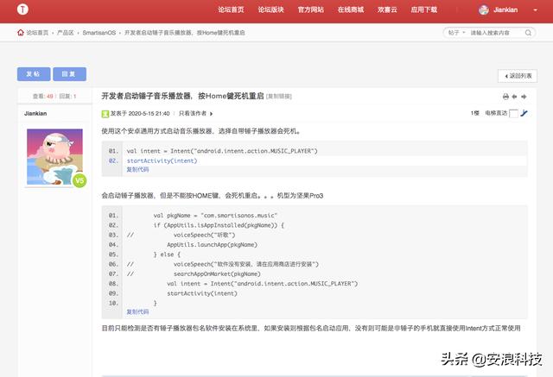Open 论坛版块 in top navigation
This screenshot has width=553, height=377.
pyautogui.click(x=270, y=9)
